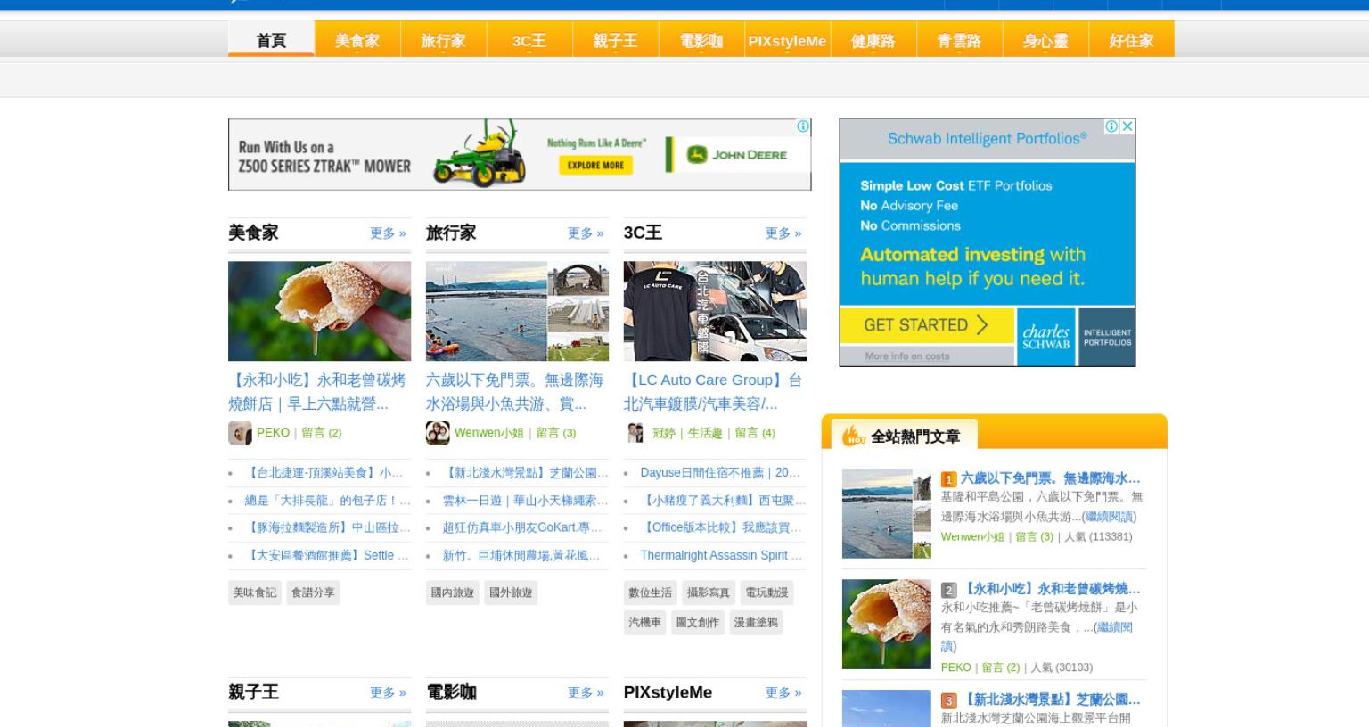
Task: Open Thermalright Assassin Spirit list link
Action: tap(721, 555)
